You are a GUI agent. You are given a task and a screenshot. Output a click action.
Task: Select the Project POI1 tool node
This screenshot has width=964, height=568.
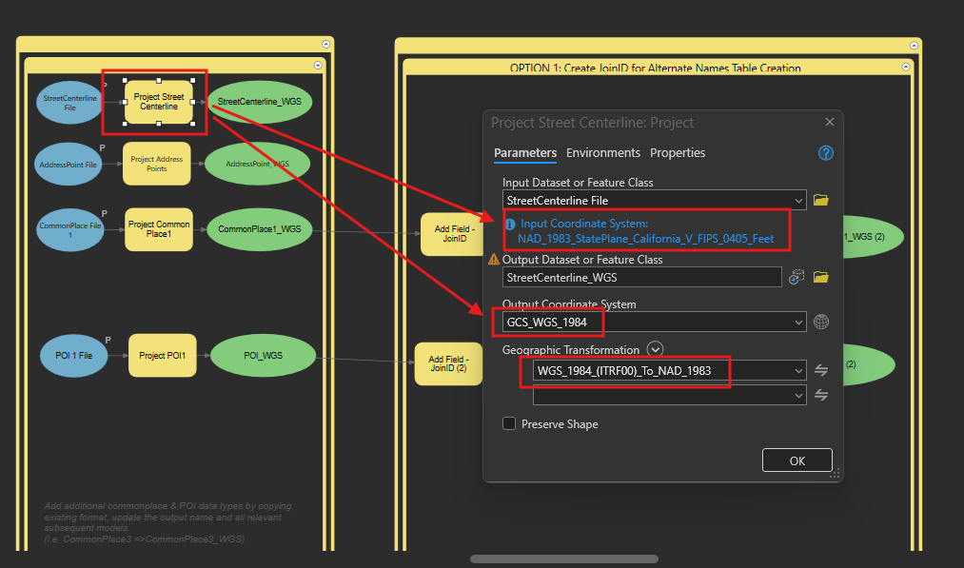[163, 355]
